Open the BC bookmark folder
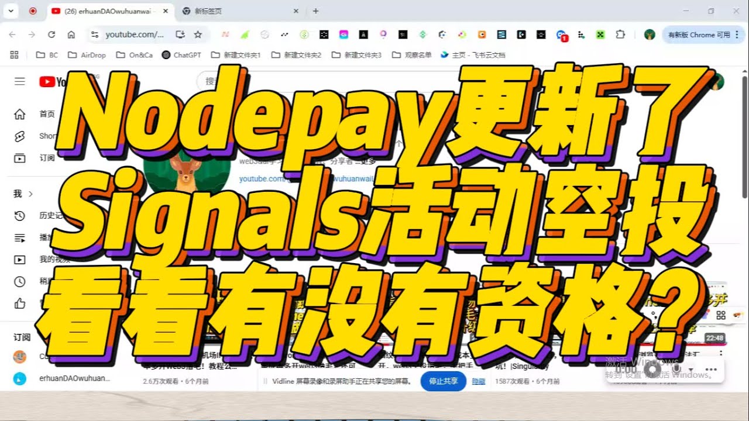749x421 pixels. [47, 55]
